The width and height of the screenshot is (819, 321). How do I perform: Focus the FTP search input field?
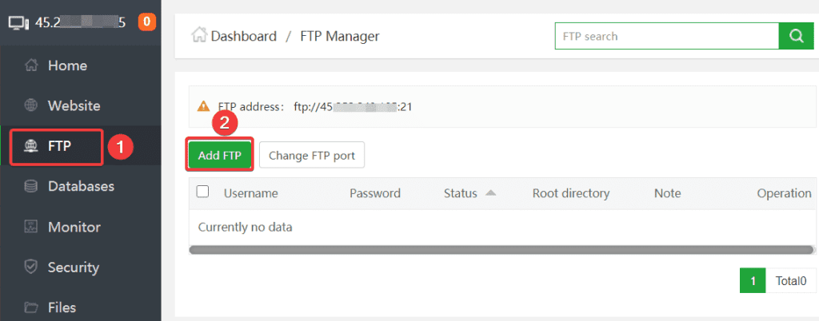666,36
